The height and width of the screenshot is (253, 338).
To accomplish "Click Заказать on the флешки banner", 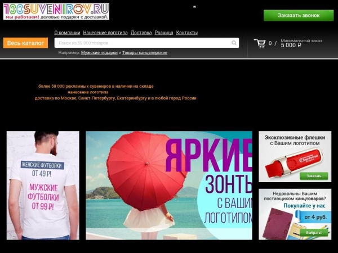I will (314, 176).
